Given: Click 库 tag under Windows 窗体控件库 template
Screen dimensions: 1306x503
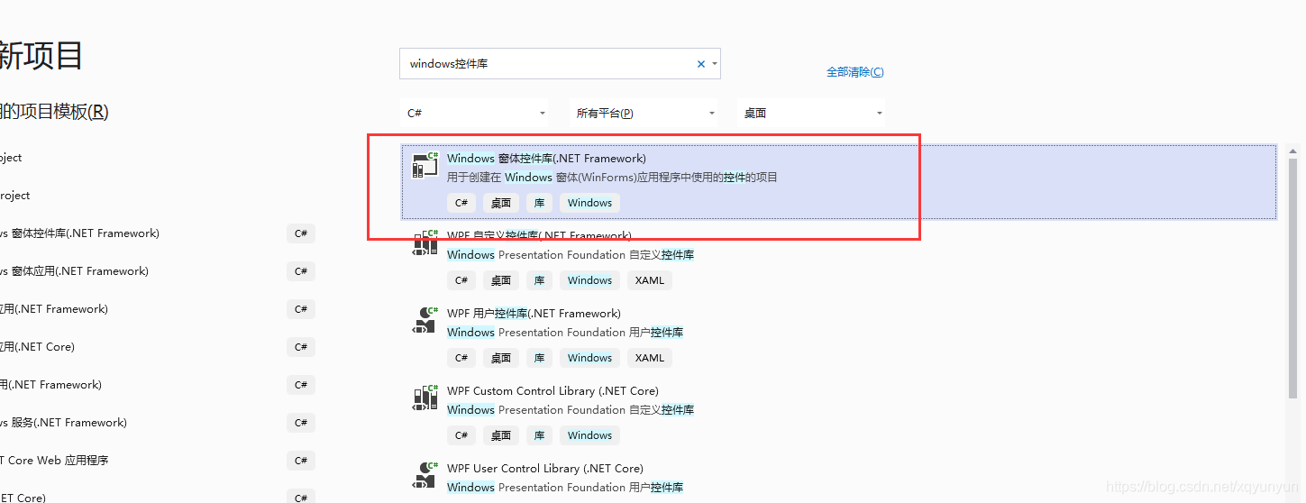Looking at the screenshot, I should (x=539, y=203).
